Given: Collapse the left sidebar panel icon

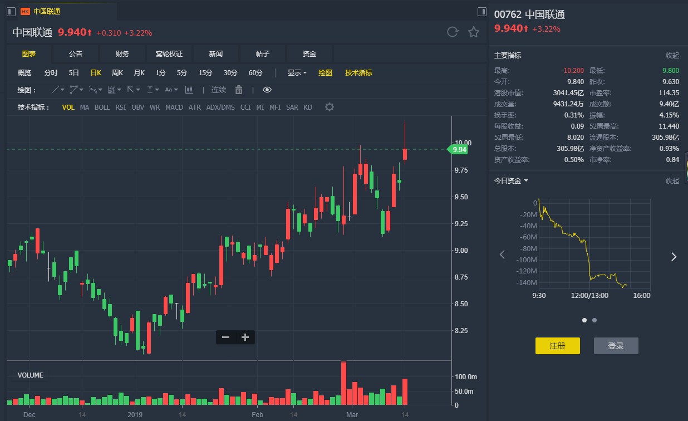Looking at the screenshot, I should pos(11,11).
